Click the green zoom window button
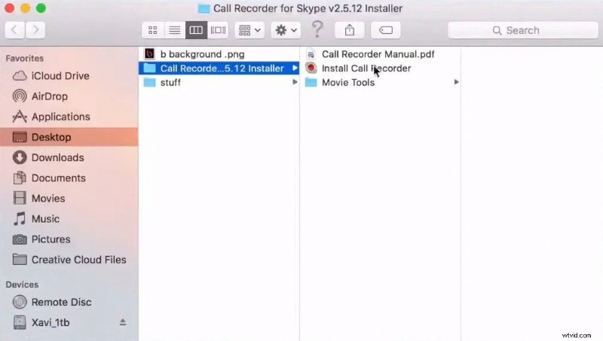Image resolution: width=603 pixels, height=341 pixels. (41, 8)
